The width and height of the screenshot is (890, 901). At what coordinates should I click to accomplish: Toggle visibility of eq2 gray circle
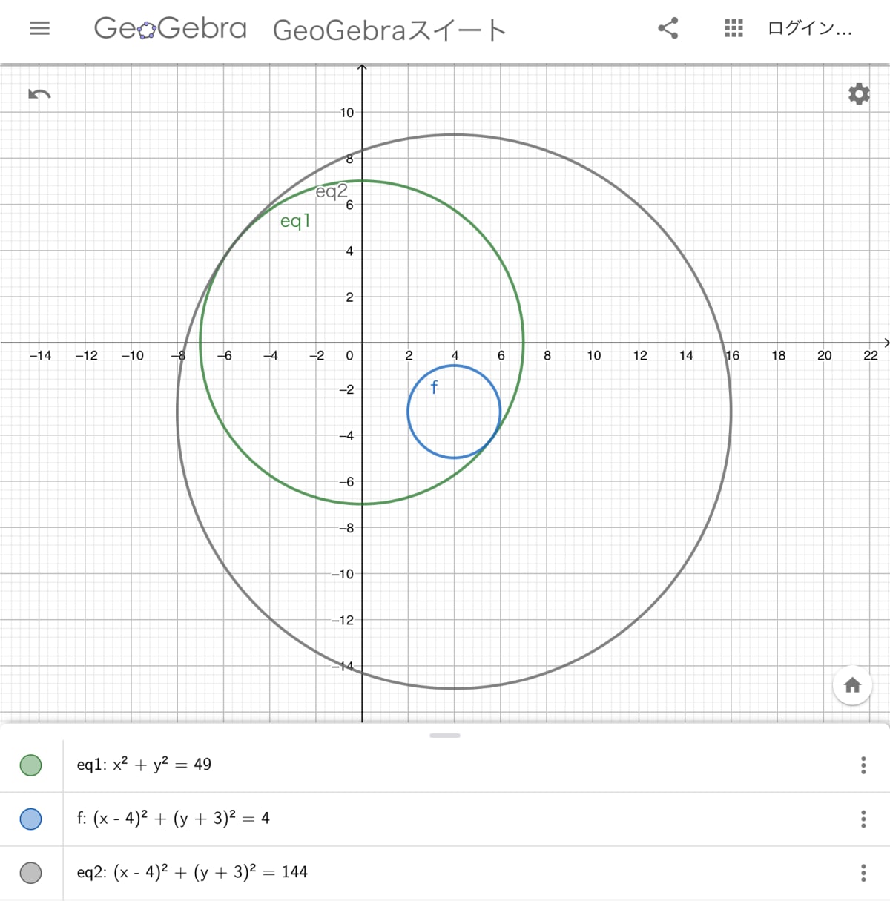coord(30,873)
